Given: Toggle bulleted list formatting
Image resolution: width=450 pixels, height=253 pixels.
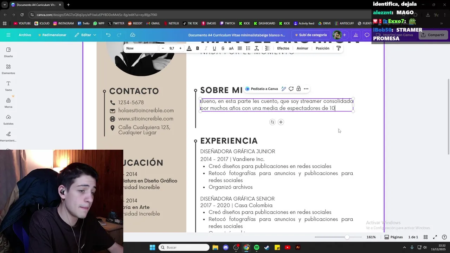Looking at the screenshot, I should [248, 48].
